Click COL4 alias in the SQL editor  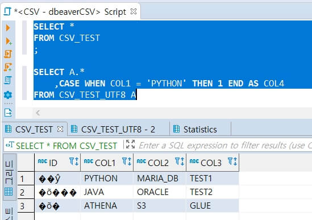pos(274,83)
